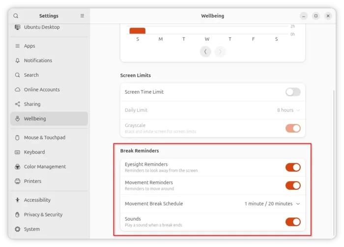
Task: Open Color Management settings
Action: coord(45,167)
